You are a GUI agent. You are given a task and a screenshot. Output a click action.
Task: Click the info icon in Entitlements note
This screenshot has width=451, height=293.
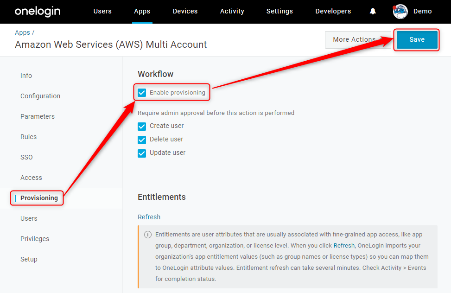148,235
